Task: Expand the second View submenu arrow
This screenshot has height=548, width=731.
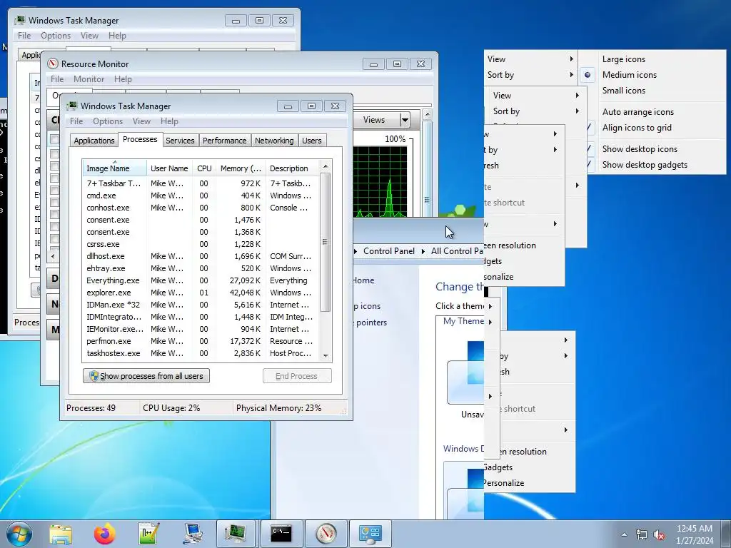Action: pyautogui.click(x=577, y=95)
